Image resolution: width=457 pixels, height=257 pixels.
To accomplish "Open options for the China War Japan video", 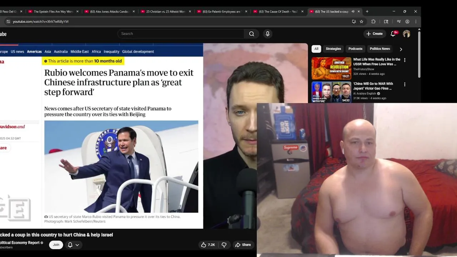I will 405,85.
